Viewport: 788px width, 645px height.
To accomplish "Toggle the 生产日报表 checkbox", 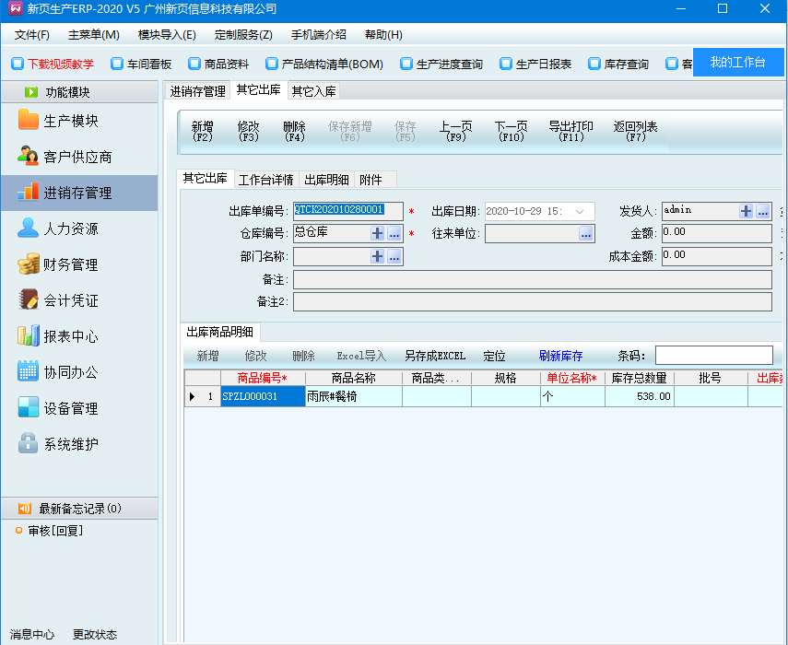I will [505, 64].
